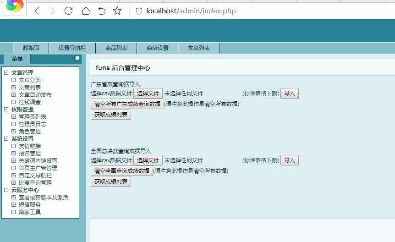
Task: Click the browser forward arrow
Action: [52, 11]
